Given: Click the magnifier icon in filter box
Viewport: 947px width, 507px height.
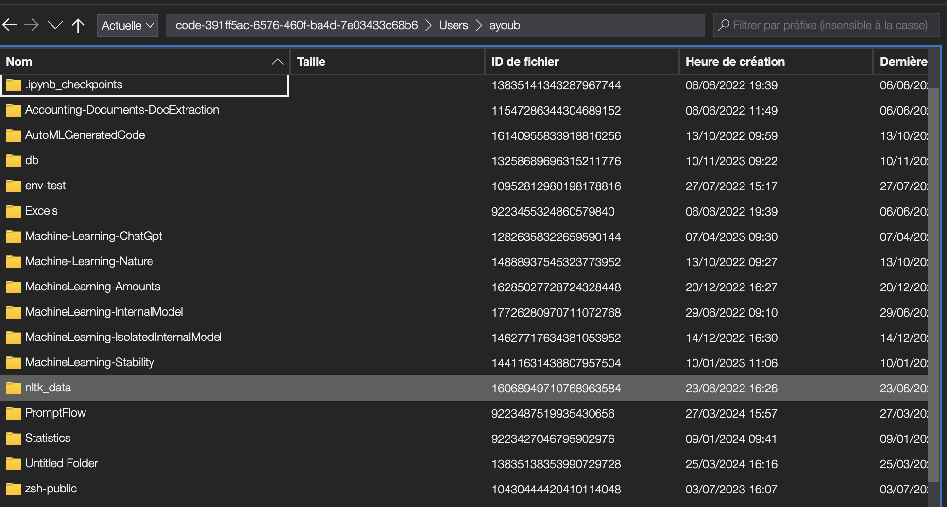Looking at the screenshot, I should (x=724, y=25).
